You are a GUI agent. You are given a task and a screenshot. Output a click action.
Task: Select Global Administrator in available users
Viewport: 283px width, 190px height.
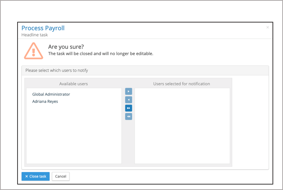pos(51,94)
